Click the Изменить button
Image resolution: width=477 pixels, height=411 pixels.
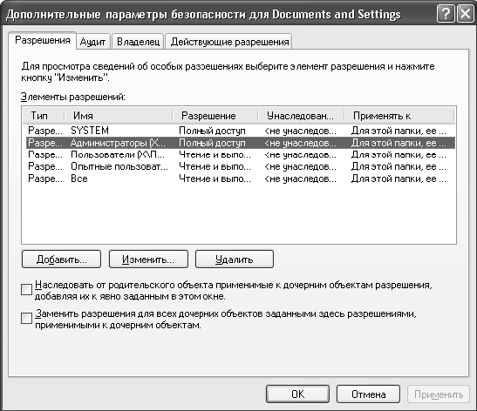click(x=148, y=259)
